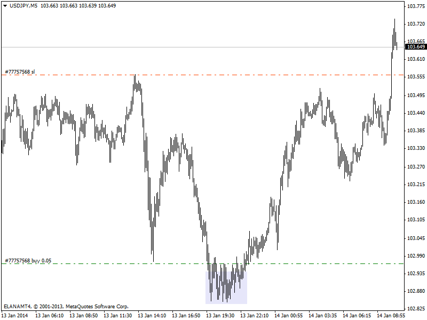Click the 102.880 price axis label

tap(416, 291)
